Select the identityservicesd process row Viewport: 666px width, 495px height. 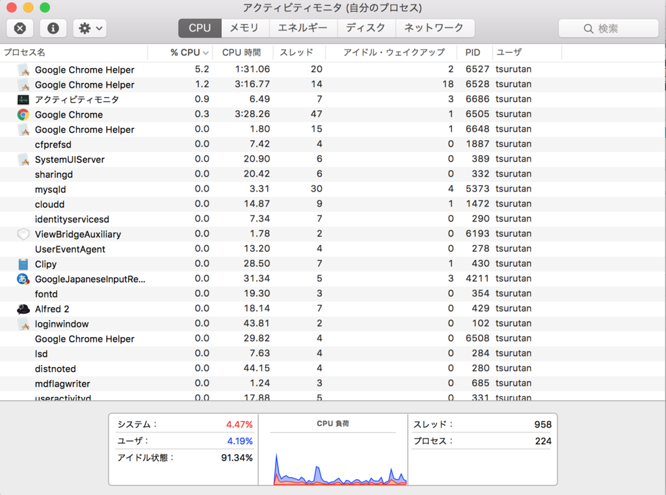pyautogui.click(x=332, y=219)
